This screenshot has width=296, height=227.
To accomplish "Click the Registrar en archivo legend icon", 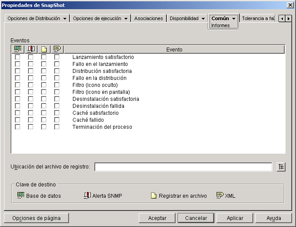I will [x=154, y=196].
